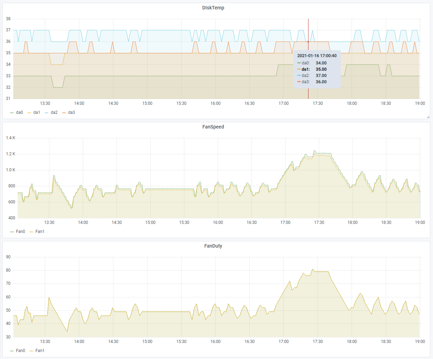Click the 50 label on FanDuty axis
This screenshot has width=433, height=359.
(x=8, y=310)
